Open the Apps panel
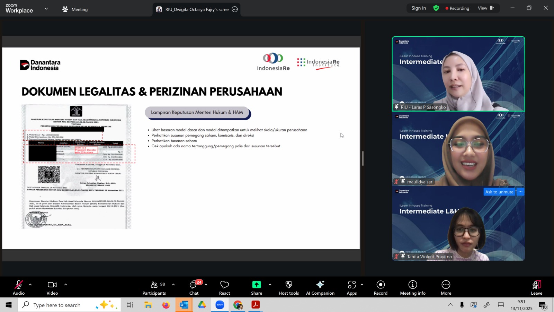The width and height of the screenshot is (554, 312). (x=351, y=288)
